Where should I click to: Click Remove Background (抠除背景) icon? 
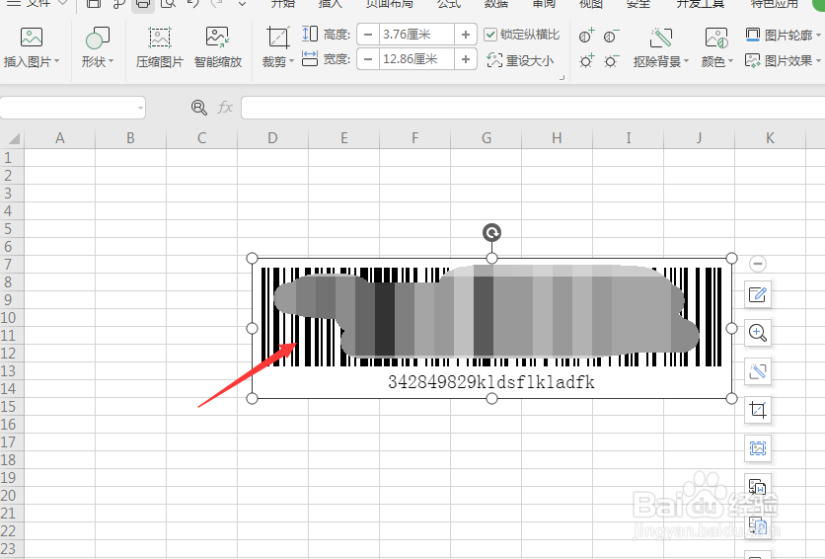pyautogui.click(x=661, y=39)
